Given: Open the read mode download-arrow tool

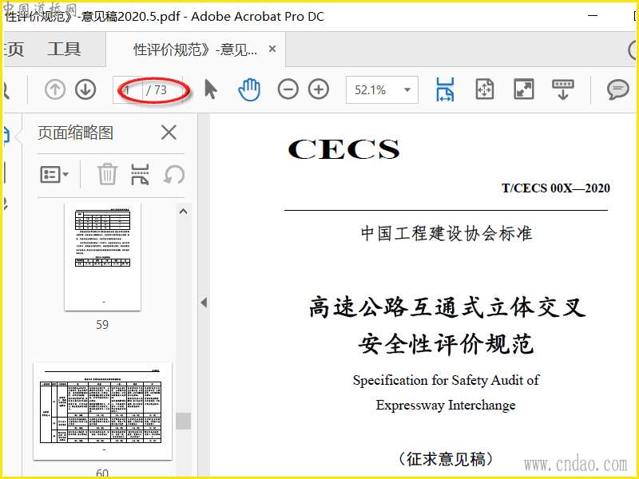Looking at the screenshot, I should pos(563,89).
